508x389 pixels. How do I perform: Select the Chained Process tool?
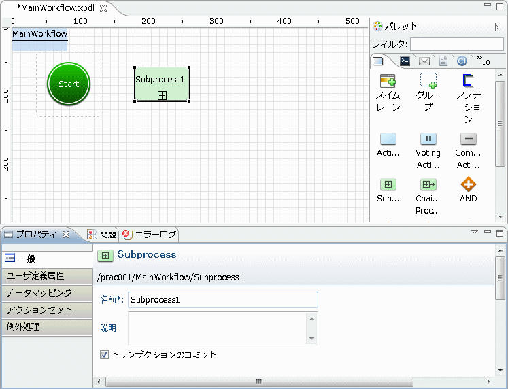click(428, 197)
